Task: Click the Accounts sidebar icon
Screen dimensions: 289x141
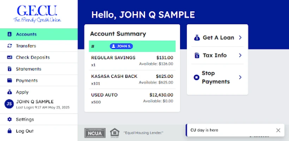Action: 10,34
